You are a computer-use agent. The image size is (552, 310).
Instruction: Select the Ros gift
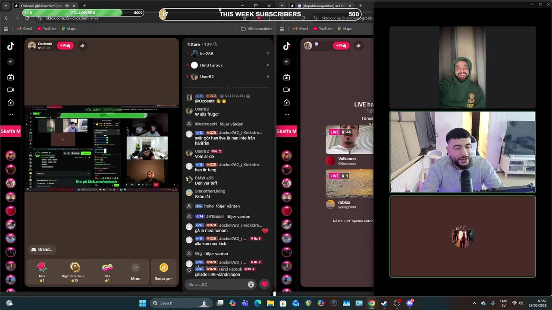tap(42, 272)
